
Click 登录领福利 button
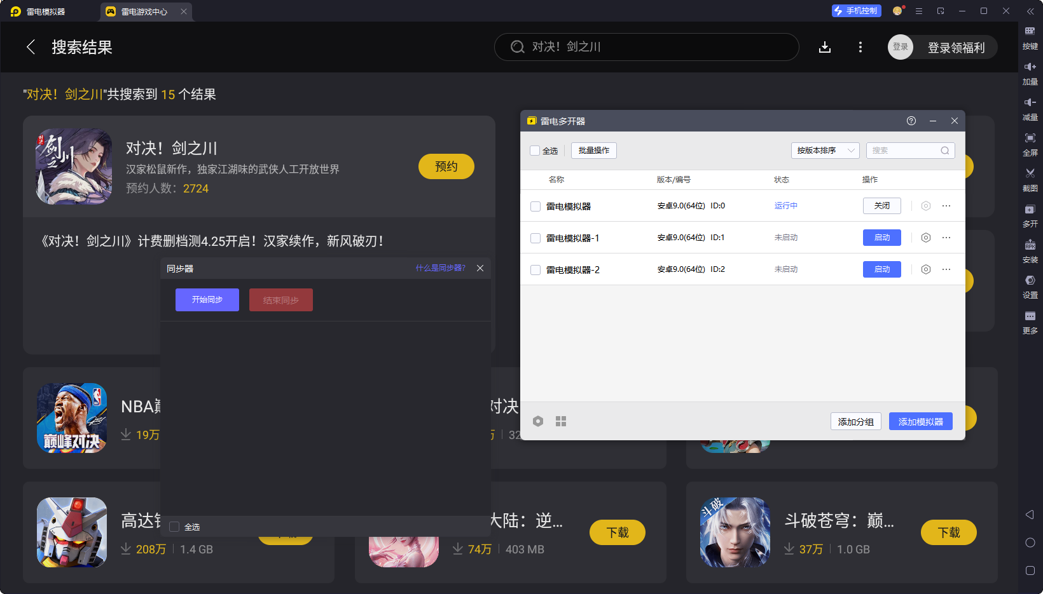point(956,48)
